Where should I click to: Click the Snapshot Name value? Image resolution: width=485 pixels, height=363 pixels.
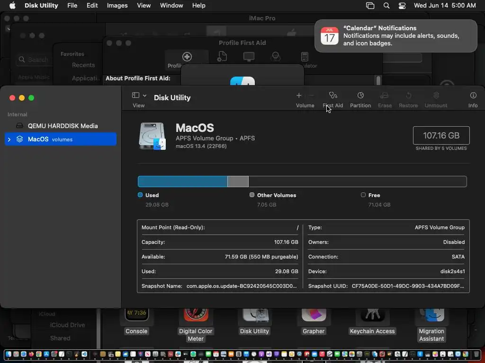coord(242,286)
